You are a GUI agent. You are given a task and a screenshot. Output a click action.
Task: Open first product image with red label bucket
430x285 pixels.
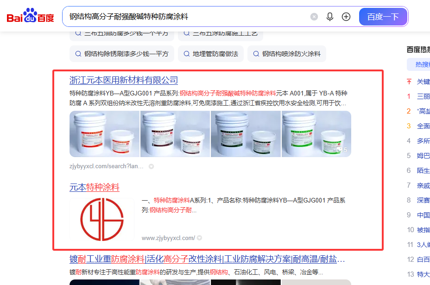[x=104, y=134]
